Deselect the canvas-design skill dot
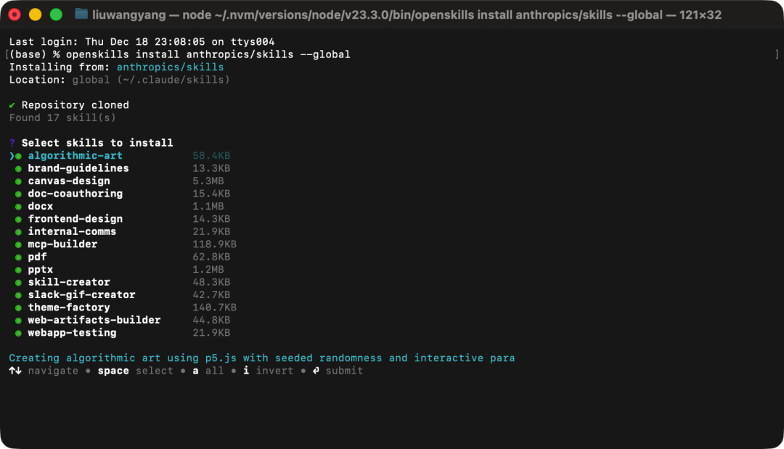The height and width of the screenshot is (449, 784). (19, 181)
